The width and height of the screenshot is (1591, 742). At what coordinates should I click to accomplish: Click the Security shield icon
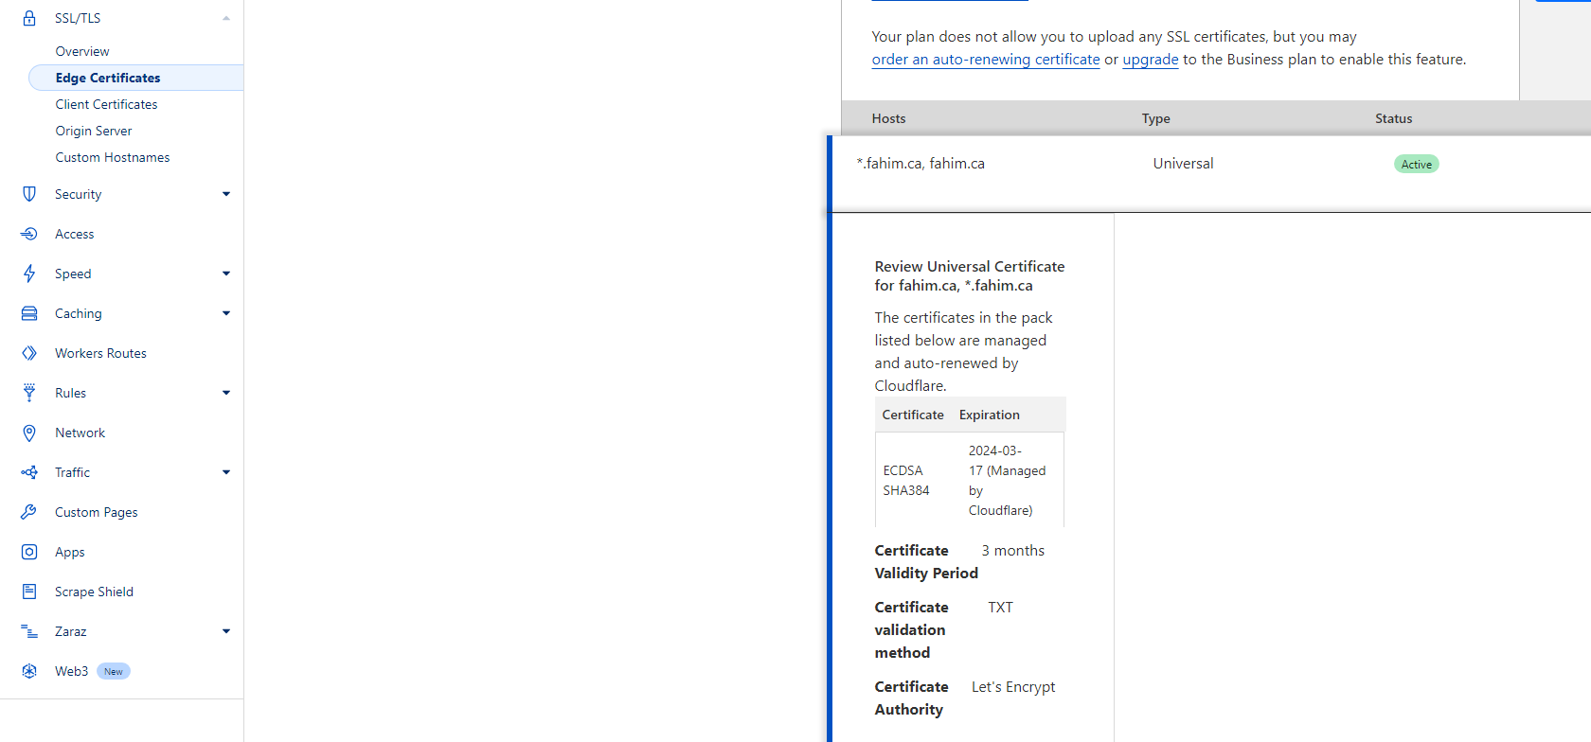[29, 194]
